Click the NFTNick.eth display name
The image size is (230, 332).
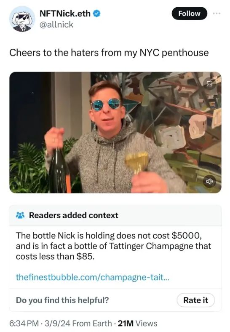coord(65,14)
